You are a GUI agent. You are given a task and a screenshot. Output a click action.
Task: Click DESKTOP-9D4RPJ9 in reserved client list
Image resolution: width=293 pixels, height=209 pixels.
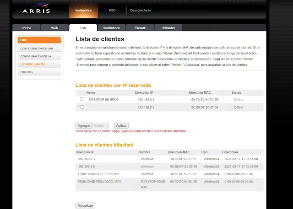pyautogui.click(x=104, y=100)
